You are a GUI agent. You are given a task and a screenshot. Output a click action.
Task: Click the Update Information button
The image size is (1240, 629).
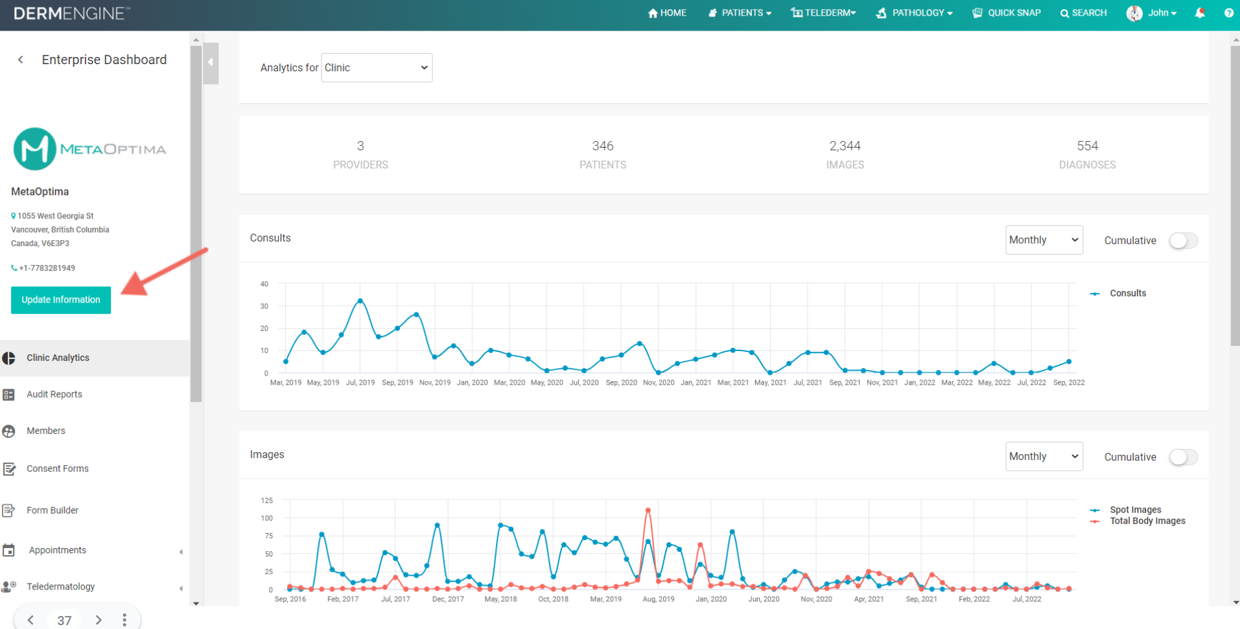61,300
